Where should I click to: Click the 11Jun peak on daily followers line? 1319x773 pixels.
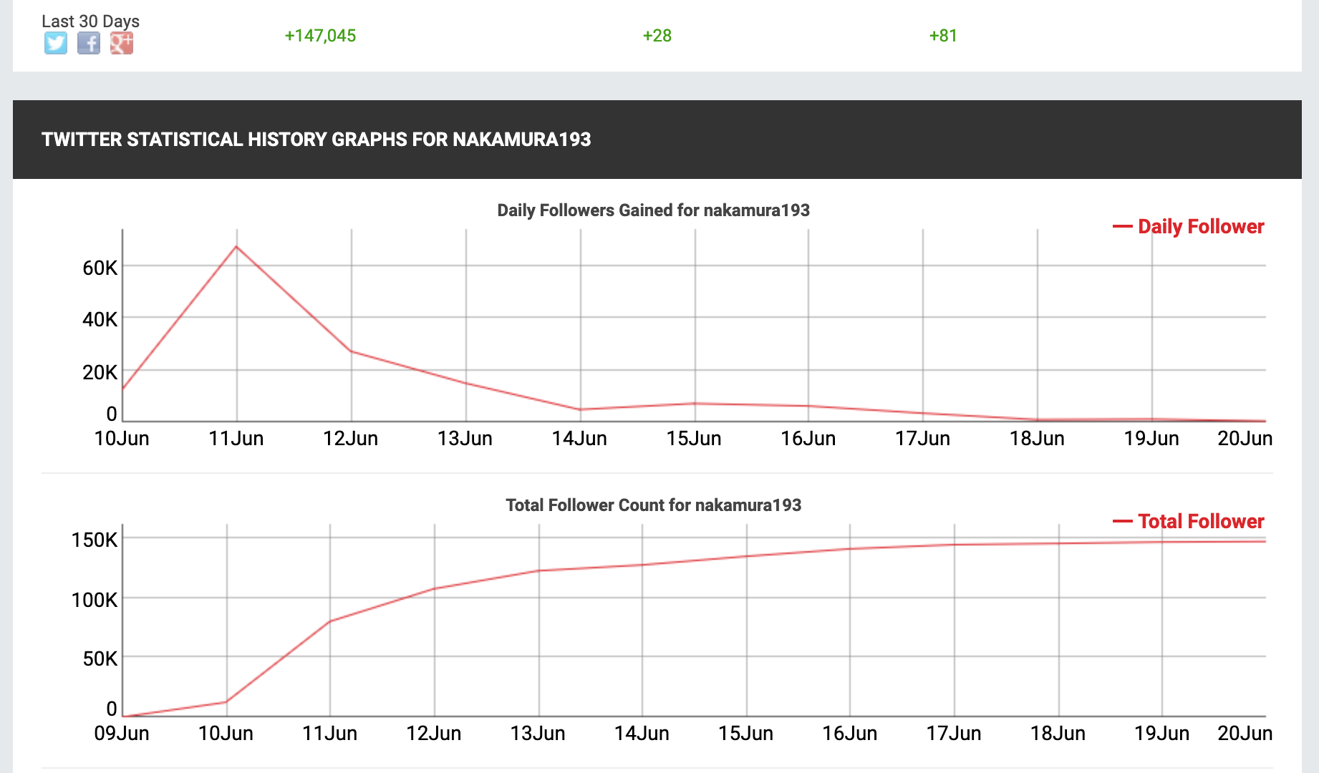[236, 247]
